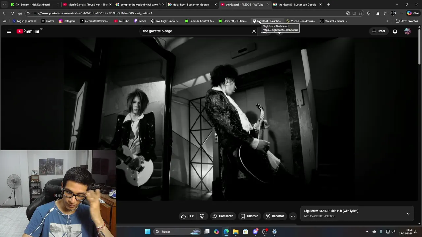Open the YouTube account avatar menu
Screen dimensions: 422x237
[407, 31]
